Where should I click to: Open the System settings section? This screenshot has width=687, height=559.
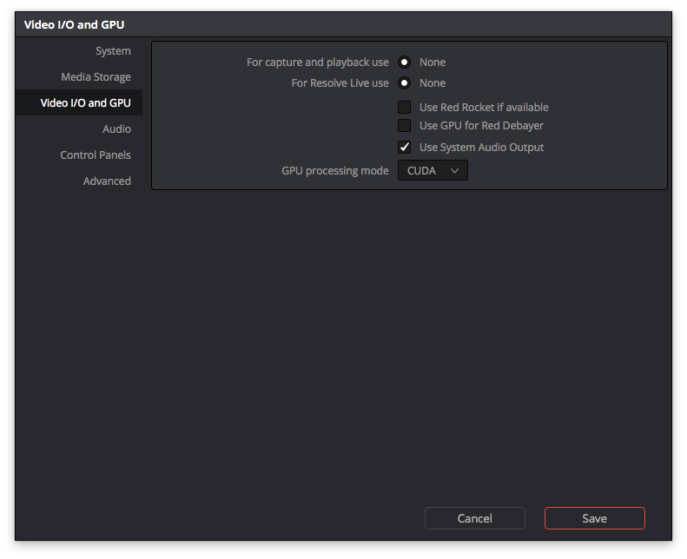click(113, 51)
